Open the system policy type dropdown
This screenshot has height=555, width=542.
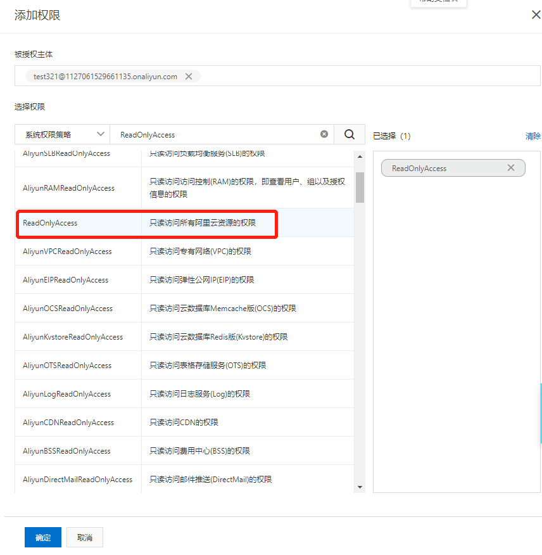coord(63,134)
